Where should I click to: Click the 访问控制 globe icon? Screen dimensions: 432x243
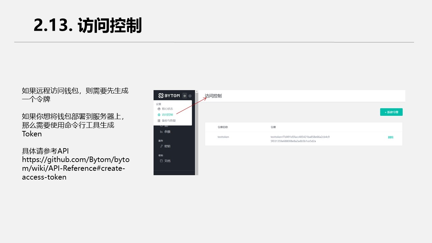click(x=159, y=115)
